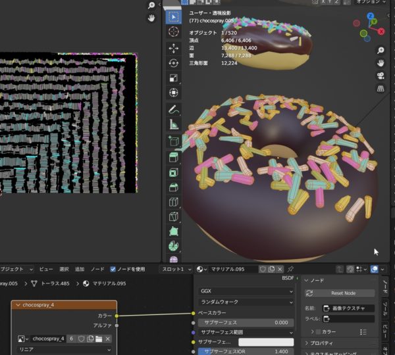
Task: Pick the Bevel tool
Action: coord(173,187)
